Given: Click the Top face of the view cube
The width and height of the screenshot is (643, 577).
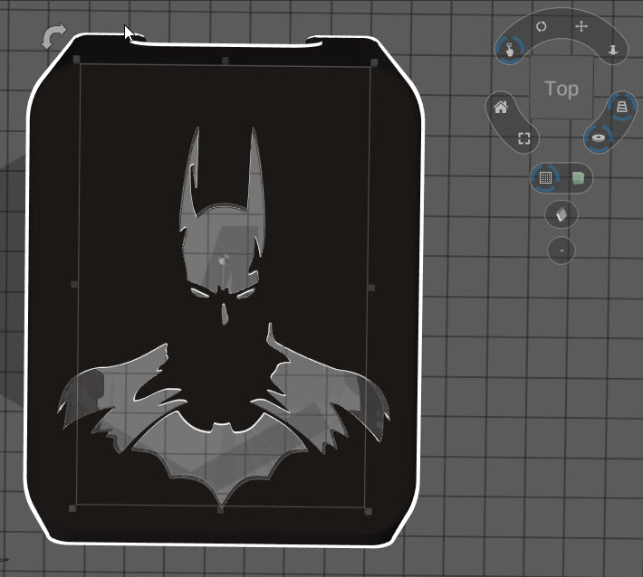Looking at the screenshot, I should coord(561,88).
